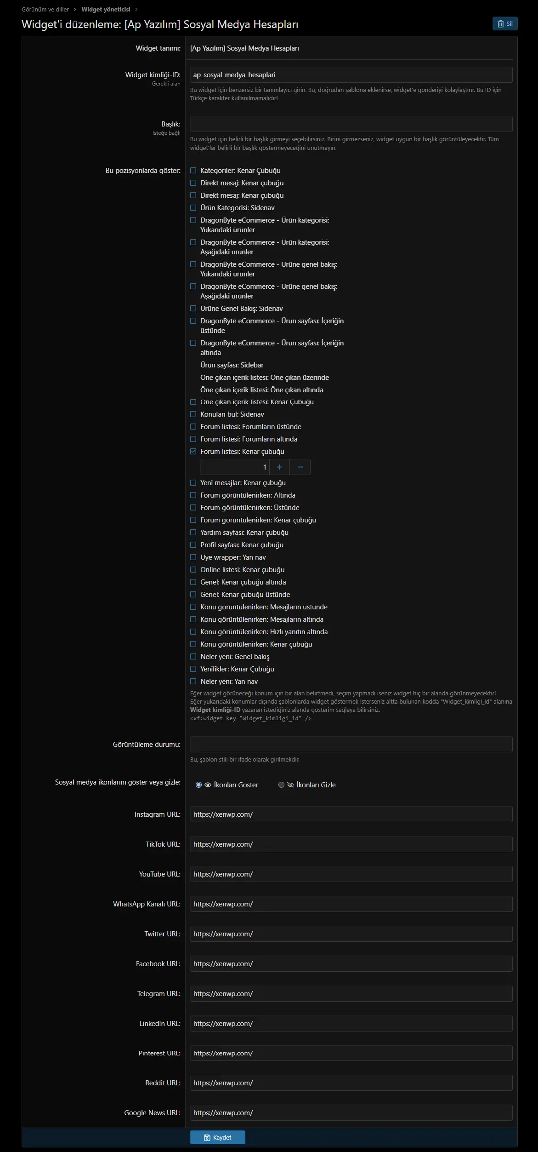Viewport: 538px width, 1152px height.
Task: Check Konu görüntülenirken: Kenar çubuğu
Action: 193,644
